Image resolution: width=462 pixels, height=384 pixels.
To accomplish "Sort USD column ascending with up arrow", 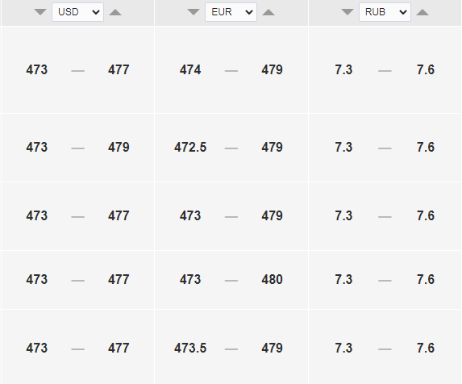I will 115,12.
